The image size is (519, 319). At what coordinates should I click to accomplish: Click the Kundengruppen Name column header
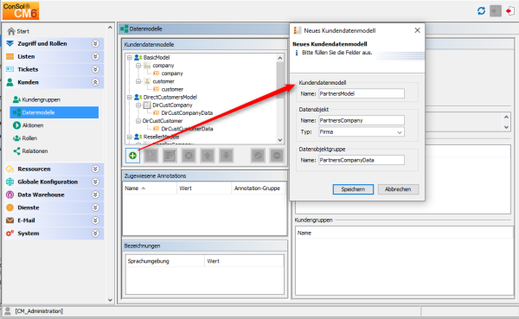tap(404, 233)
